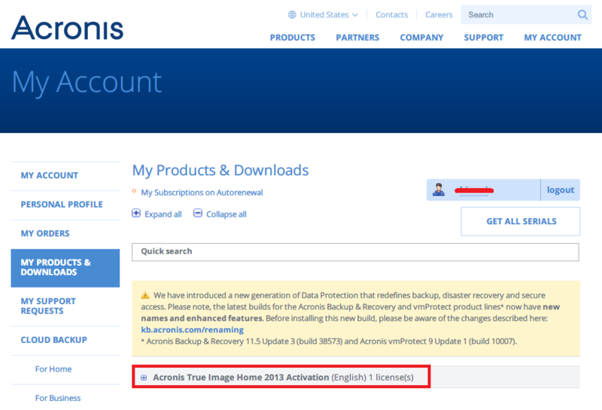Click For Home under Cloud Backup

[53, 369]
